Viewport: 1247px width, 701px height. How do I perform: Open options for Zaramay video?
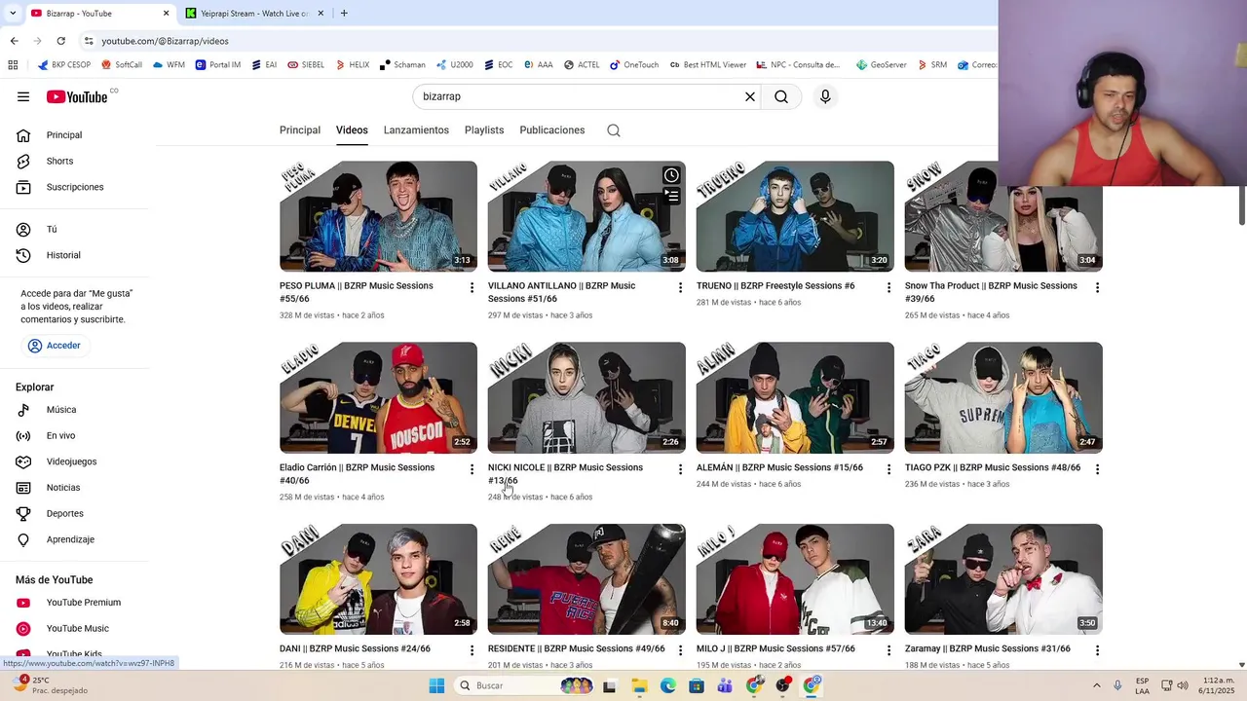click(1097, 650)
